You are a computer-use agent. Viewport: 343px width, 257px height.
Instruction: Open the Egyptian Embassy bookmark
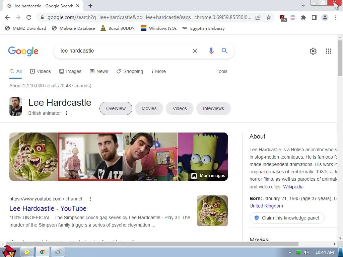[203, 28]
